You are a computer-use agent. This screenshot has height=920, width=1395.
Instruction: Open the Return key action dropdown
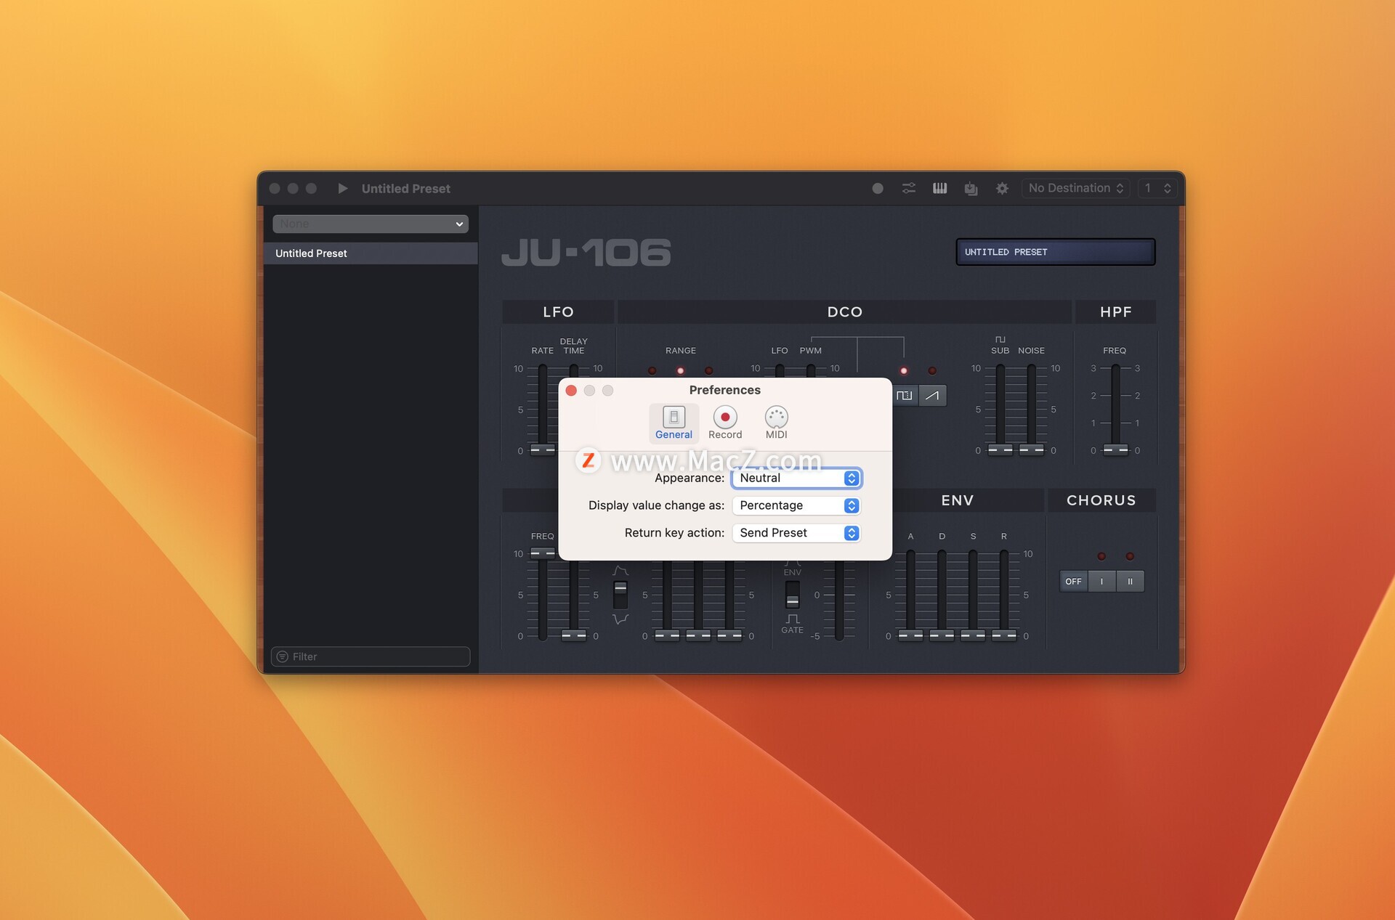[x=796, y=533]
